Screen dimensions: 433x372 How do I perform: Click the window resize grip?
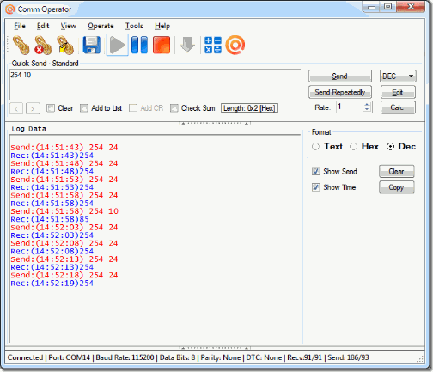tap(421, 359)
